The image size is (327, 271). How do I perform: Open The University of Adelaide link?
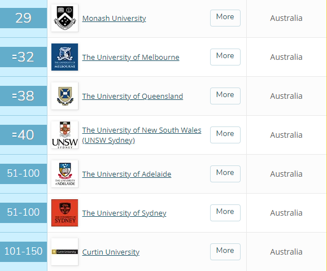tap(127, 174)
